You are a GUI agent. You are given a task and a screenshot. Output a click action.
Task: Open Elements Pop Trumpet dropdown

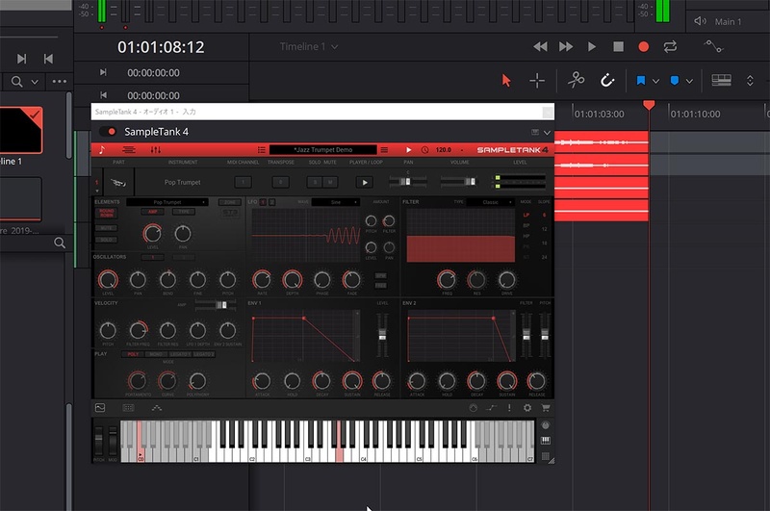tap(167, 202)
